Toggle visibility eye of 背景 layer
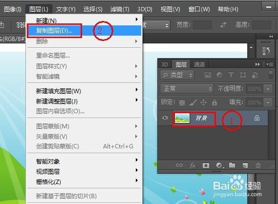Screen dimensions: 278x204 click(x=165, y=118)
